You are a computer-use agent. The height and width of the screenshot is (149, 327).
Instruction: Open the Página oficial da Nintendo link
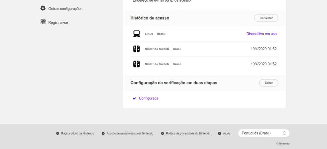tap(78, 133)
